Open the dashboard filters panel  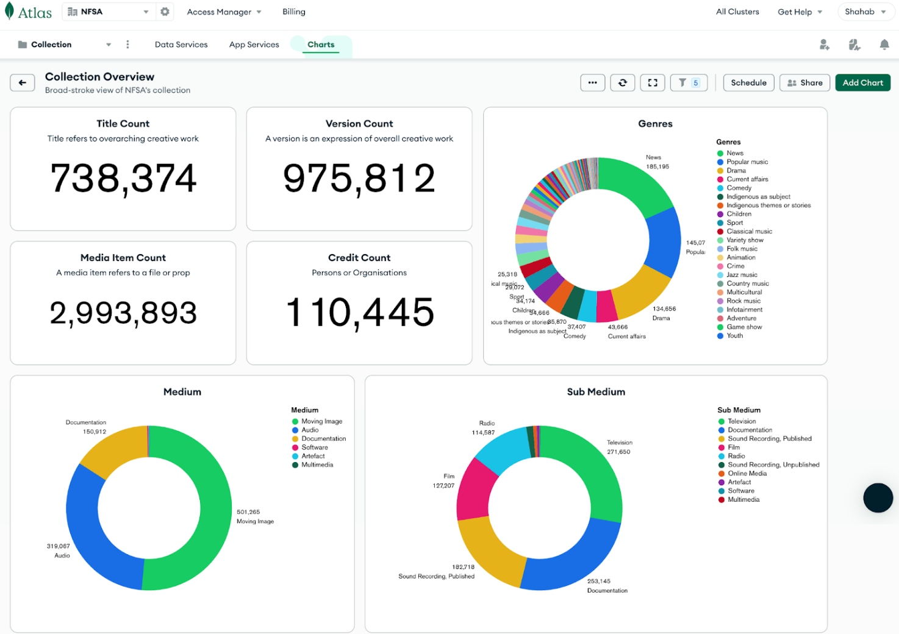688,83
